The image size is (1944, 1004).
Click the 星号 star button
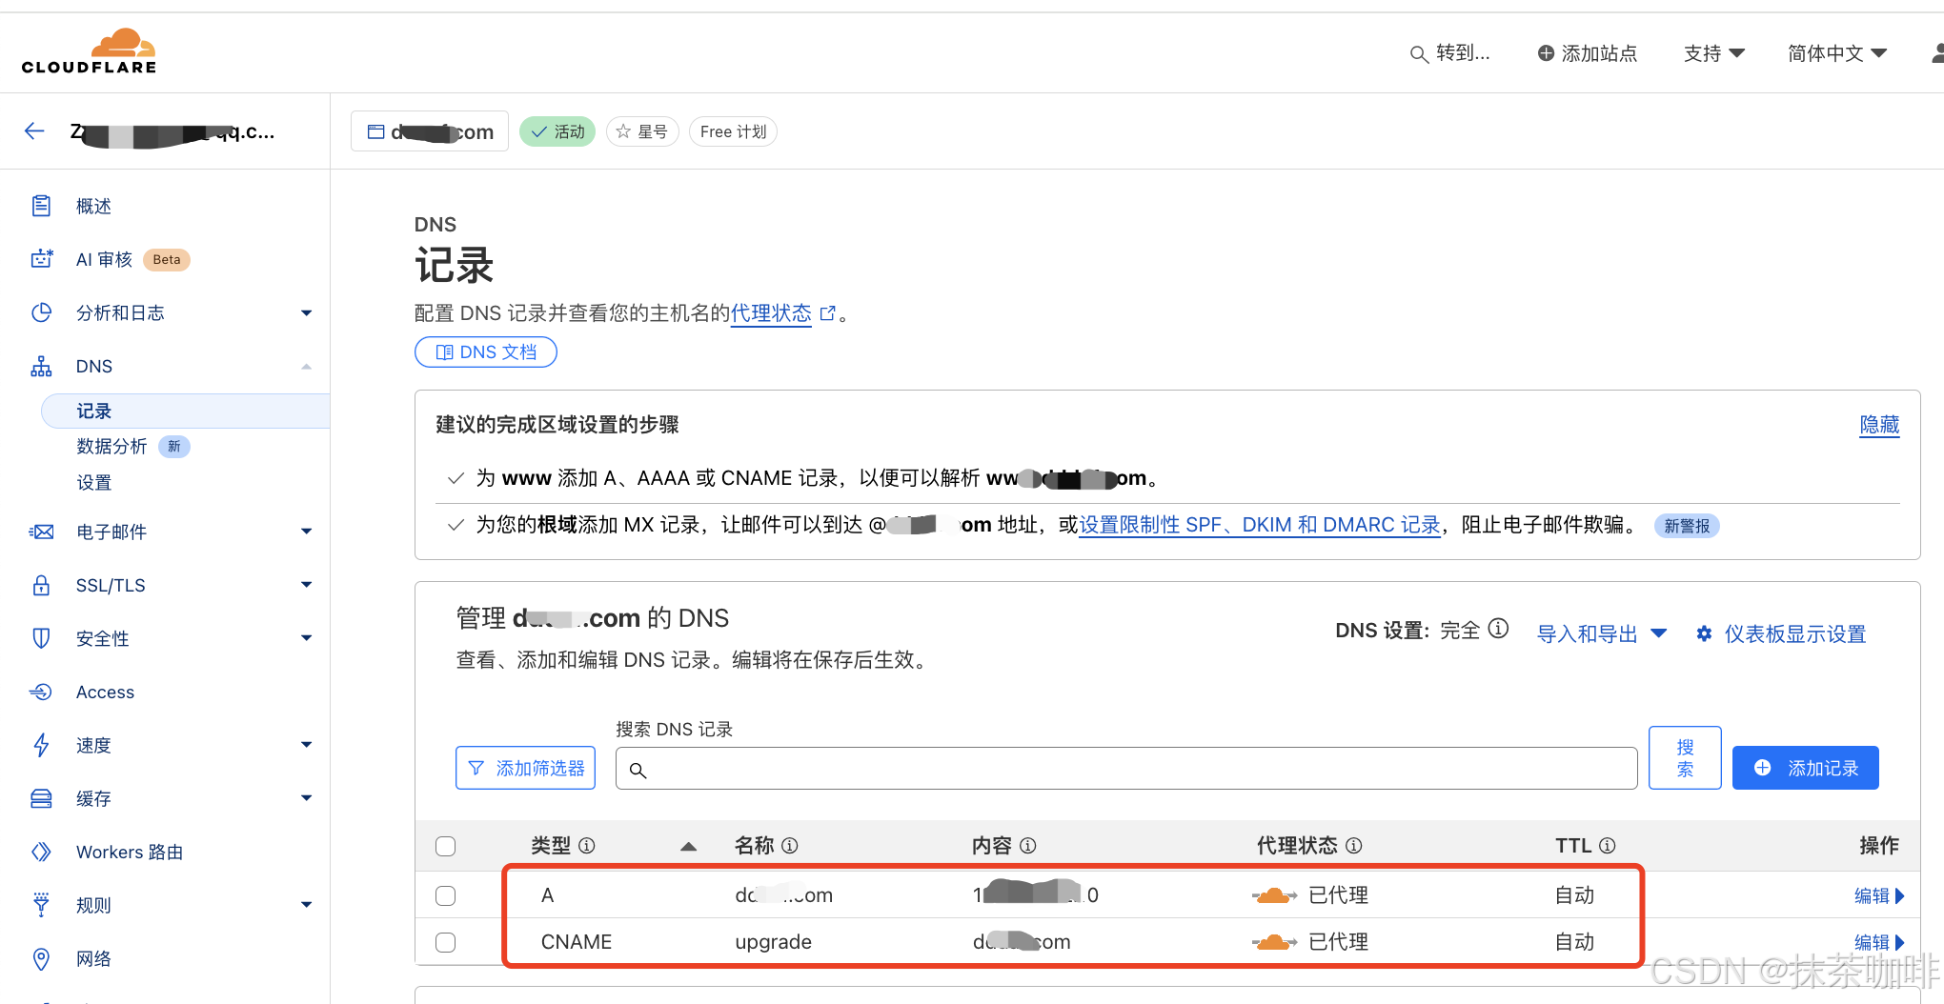click(x=642, y=131)
